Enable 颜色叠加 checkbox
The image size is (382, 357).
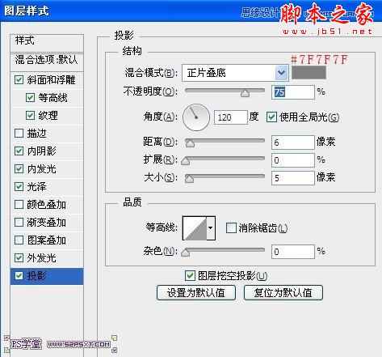point(19,204)
